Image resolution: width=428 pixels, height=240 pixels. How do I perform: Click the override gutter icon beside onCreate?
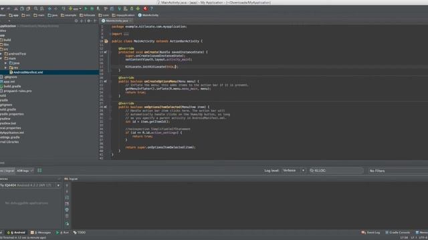click(x=106, y=52)
